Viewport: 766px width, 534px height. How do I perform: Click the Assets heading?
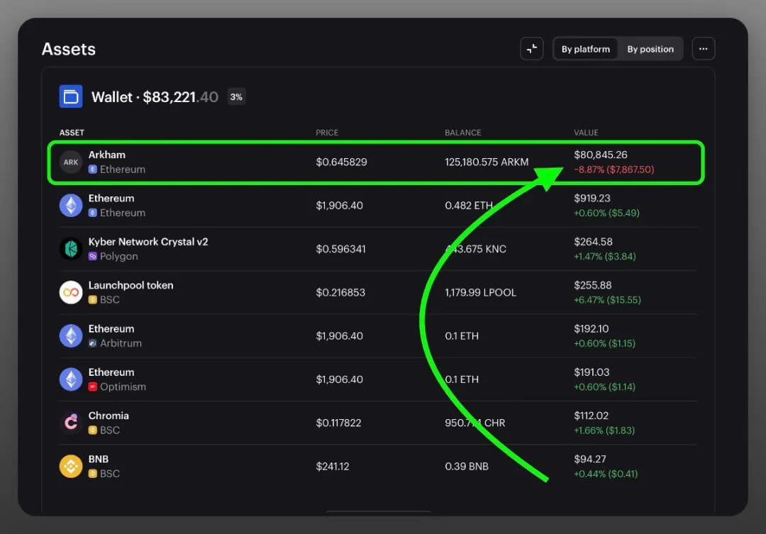tap(68, 49)
